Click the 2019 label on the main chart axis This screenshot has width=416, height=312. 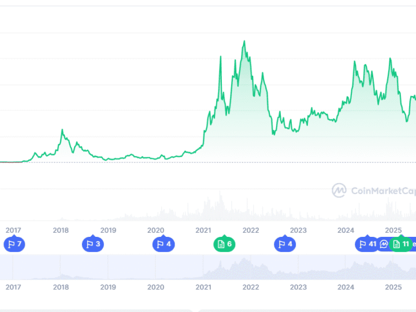click(x=108, y=230)
